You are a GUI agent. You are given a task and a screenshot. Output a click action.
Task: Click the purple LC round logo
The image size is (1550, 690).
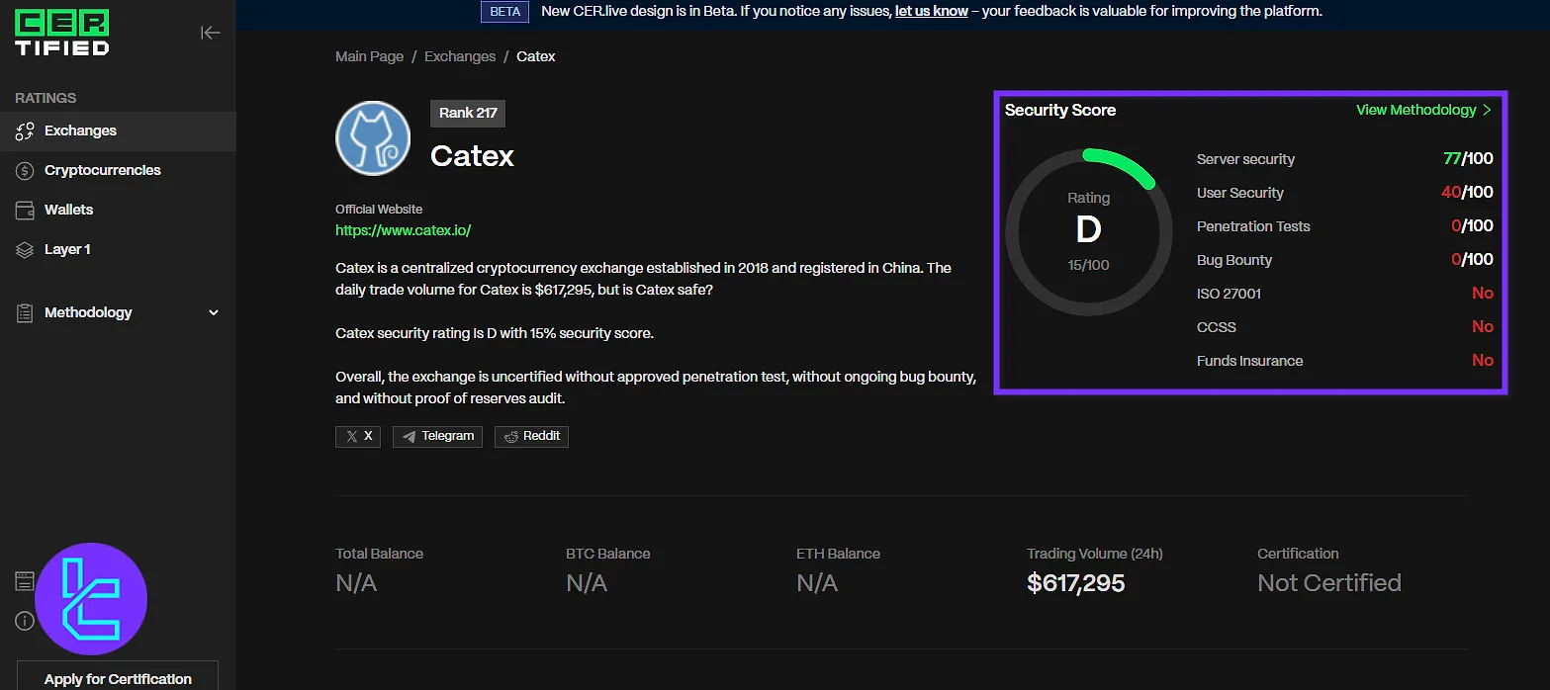pyautogui.click(x=91, y=599)
